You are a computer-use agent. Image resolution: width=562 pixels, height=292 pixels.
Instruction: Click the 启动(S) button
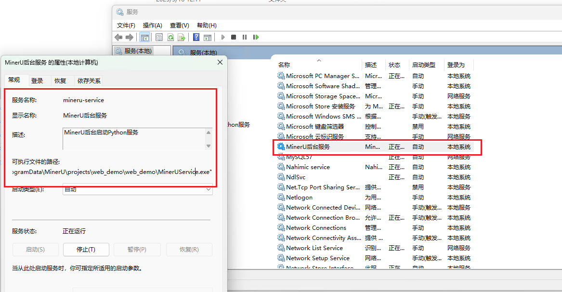click(35, 249)
